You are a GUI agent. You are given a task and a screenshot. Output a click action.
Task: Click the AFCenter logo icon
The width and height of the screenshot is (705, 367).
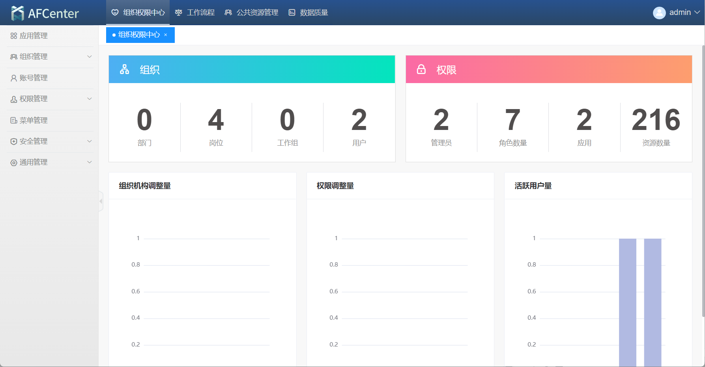[x=17, y=13]
